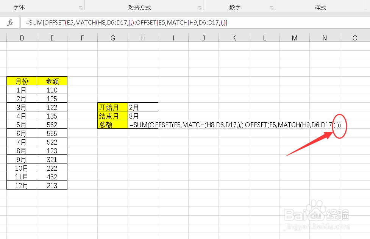The image size is (370, 239).
Task: Select column J header
Action: click(x=204, y=38)
